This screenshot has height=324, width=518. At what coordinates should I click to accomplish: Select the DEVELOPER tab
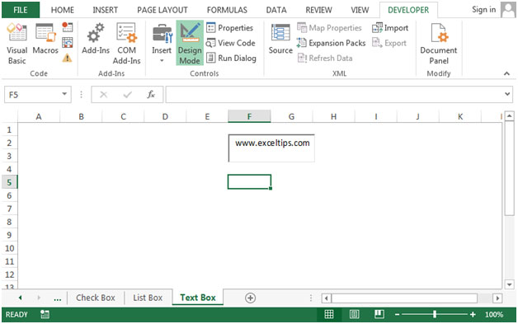pos(408,10)
